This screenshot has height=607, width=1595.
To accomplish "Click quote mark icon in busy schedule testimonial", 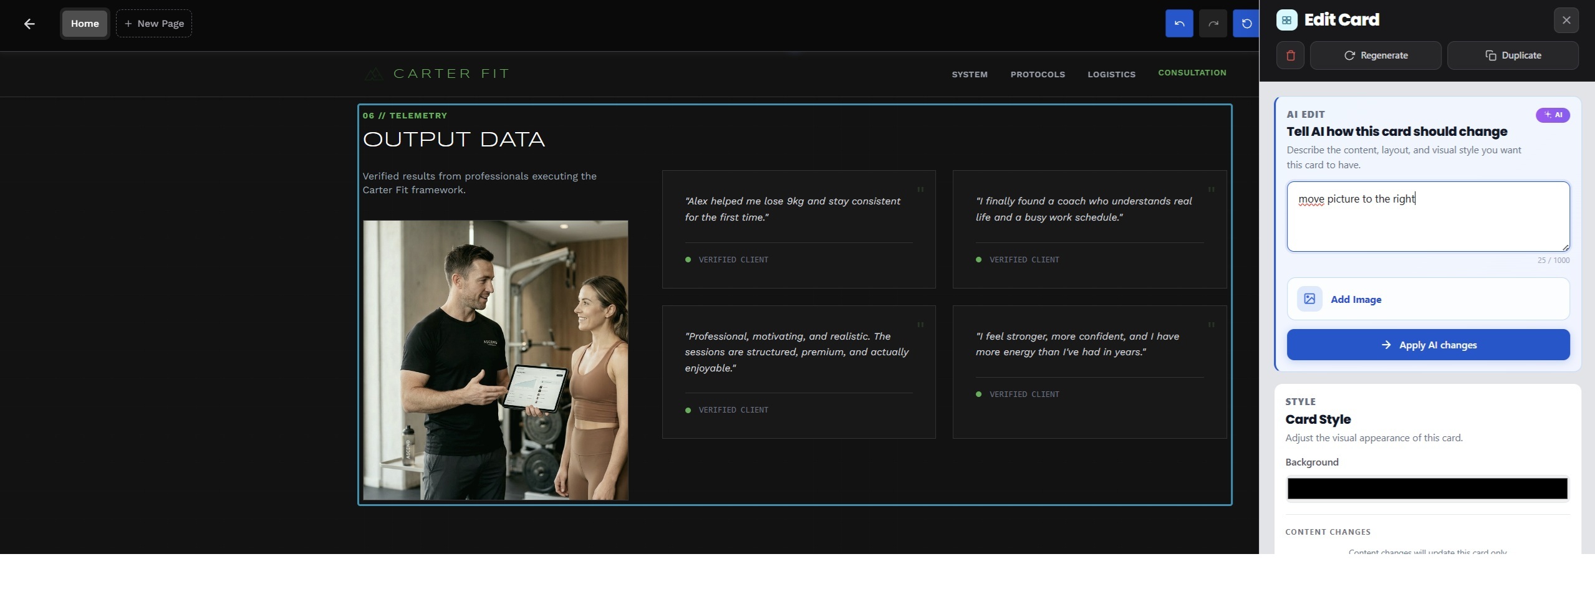I will click(1211, 189).
